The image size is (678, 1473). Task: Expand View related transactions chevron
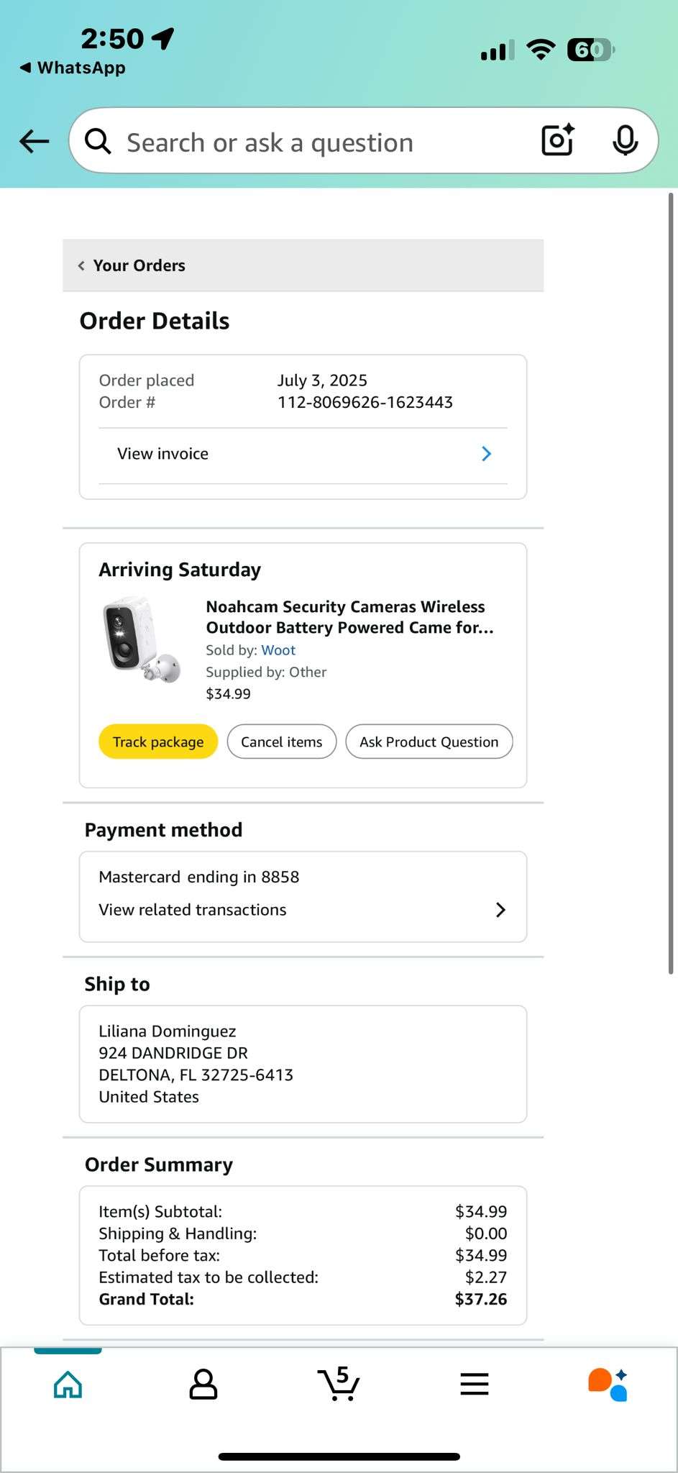[x=500, y=910]
